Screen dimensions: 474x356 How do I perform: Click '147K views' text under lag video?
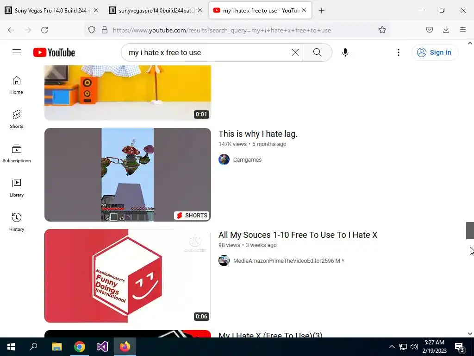(232, 144)
